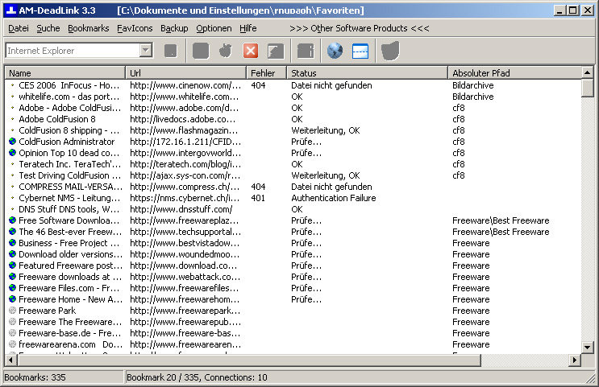Open the Bookmarks menu

[88, 28]
